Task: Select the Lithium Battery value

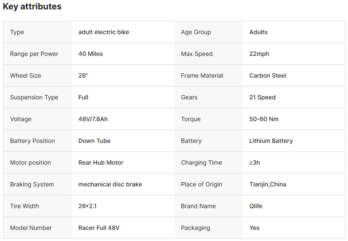Action: coord(271,141)
